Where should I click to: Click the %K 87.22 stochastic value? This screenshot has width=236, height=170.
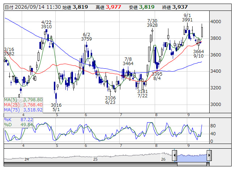point(18,120)
